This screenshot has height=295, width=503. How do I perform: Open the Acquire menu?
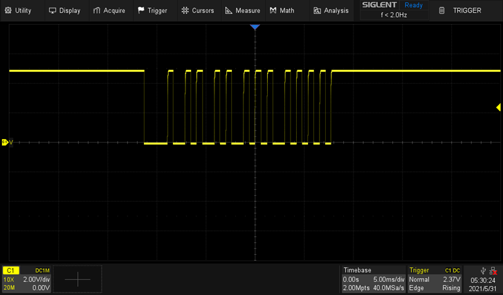point(109,10)
